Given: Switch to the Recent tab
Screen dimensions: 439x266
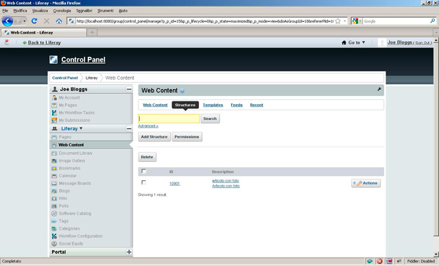Looking at the screenshot, I should pyautogui.click(x=257, y=105).
